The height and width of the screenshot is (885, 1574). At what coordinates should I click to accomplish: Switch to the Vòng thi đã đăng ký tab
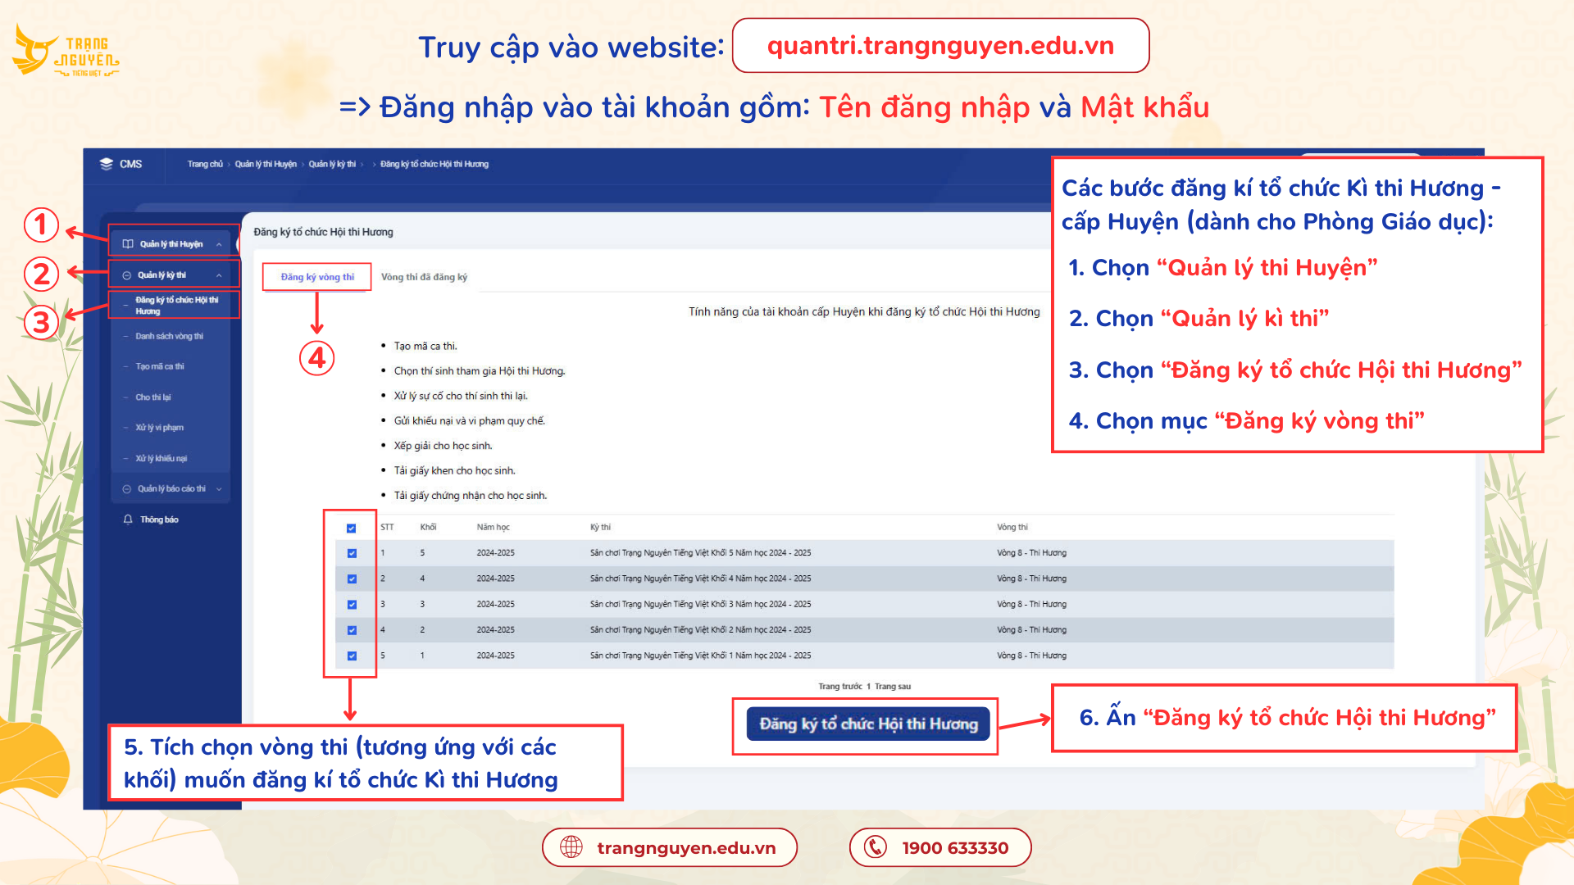click(x=424, y=277)
